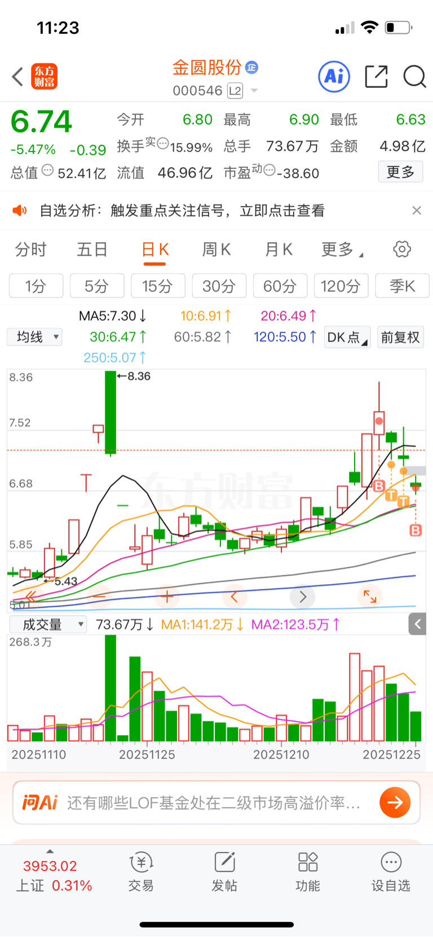The height and width of the screenshot is (937, 433).
Task: Submit question with orange arrow button
Action: [x=395, y=802]
